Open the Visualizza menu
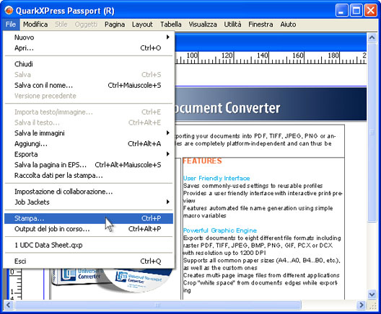The width and height of the screenshot is (381, 314). click(x=203, y=24)
